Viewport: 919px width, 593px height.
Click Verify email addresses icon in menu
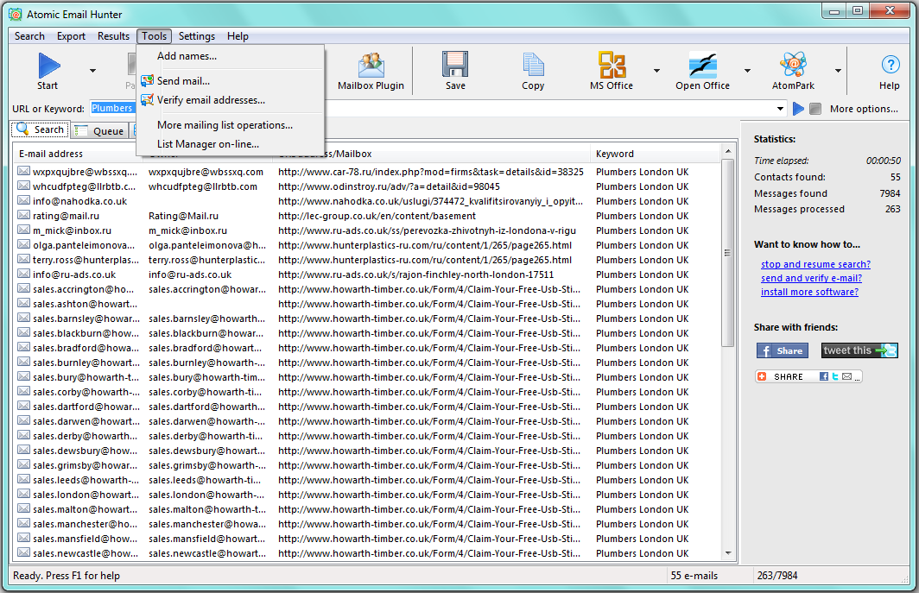point(147,100)
